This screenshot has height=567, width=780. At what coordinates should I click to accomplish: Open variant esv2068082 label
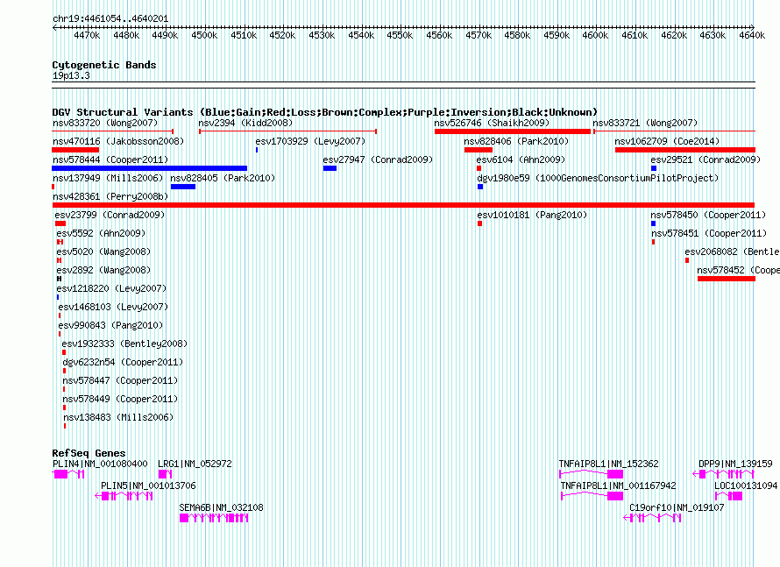click(x=733, y=252)
